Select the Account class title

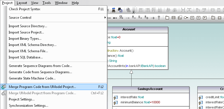tap(129, 29)
